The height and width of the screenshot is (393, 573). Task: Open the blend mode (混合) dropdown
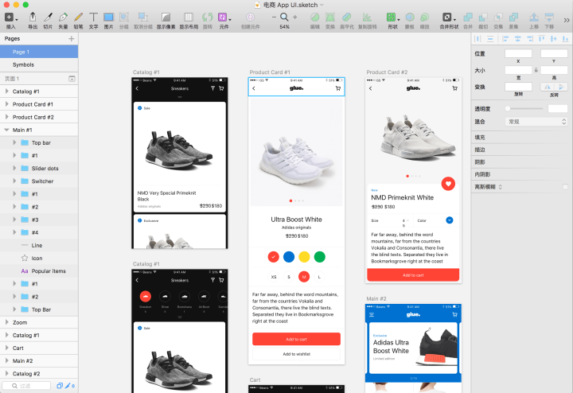point(536,122)
